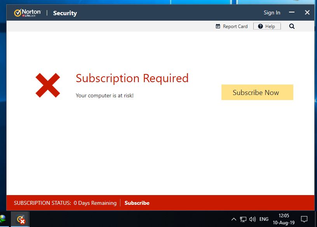Click the globe icon on taskbar
This screenshot has width=317, height=227.
point(3,220)
